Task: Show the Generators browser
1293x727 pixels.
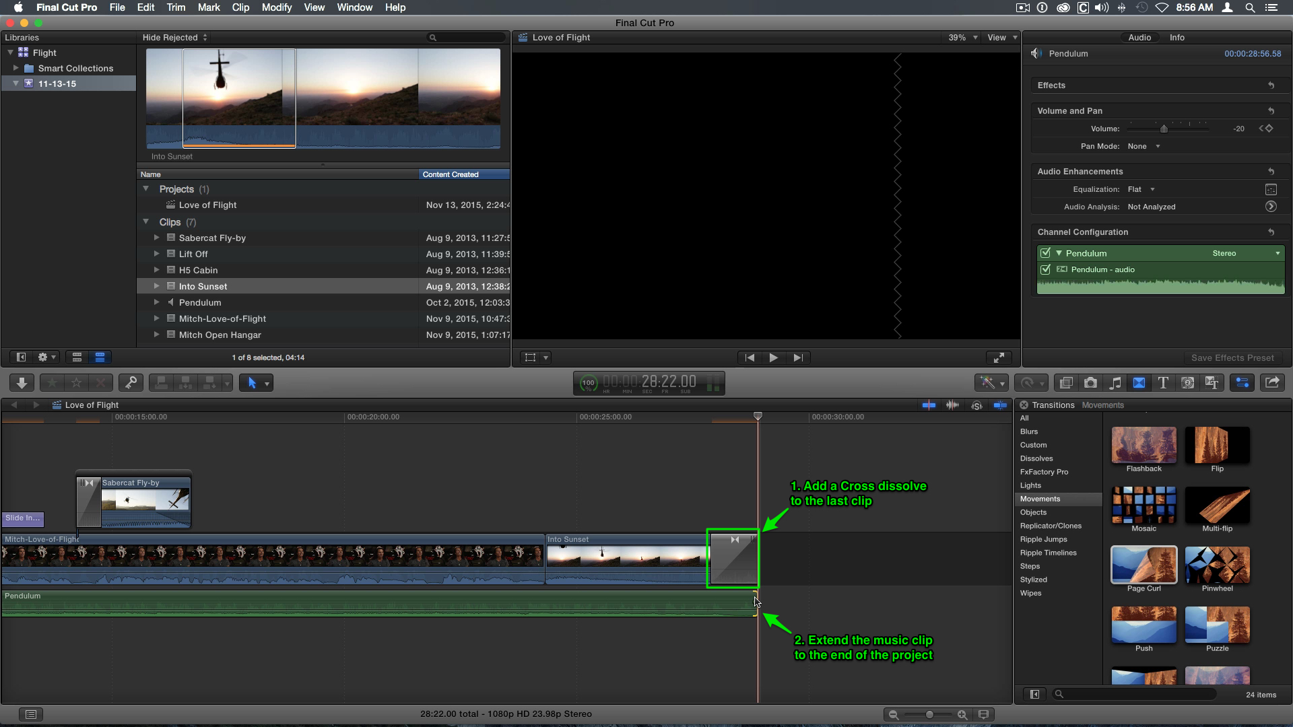Action: 1188,383
